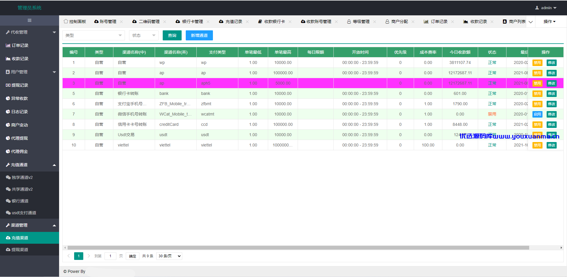Disable the 支付宝手机号 zfbmt channel
The image size is (567, 277).
(537, 104)
